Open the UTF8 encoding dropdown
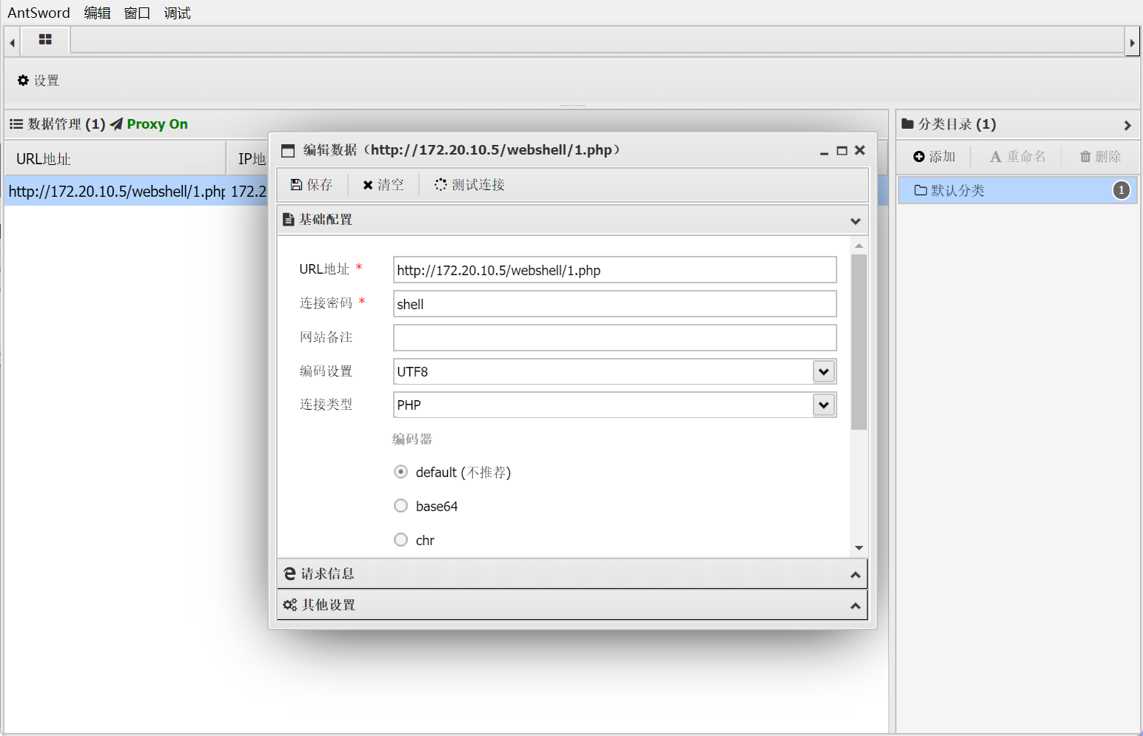This screenshot has width=1143, height=736. click(823, 371)
